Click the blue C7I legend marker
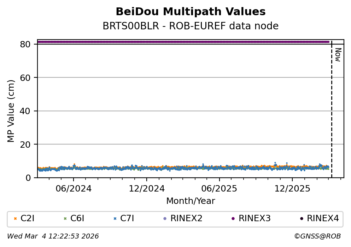Screen dimensions: 351x247 115,219
